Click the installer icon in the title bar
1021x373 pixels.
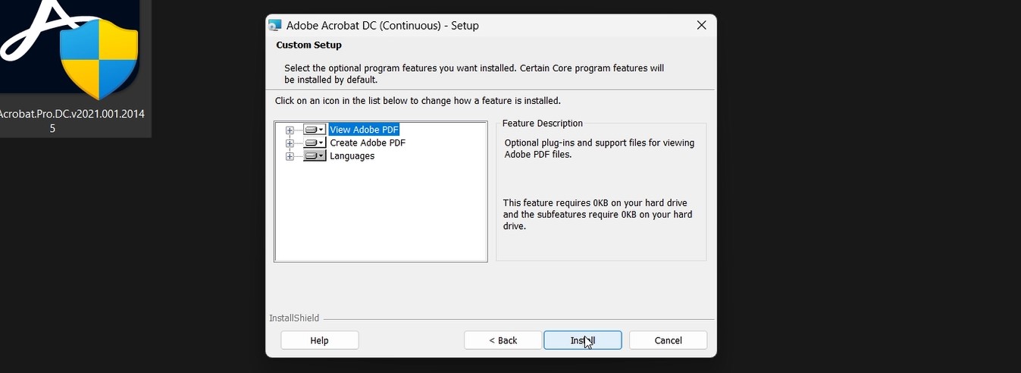pyautogui.click(x=275, y=26)
